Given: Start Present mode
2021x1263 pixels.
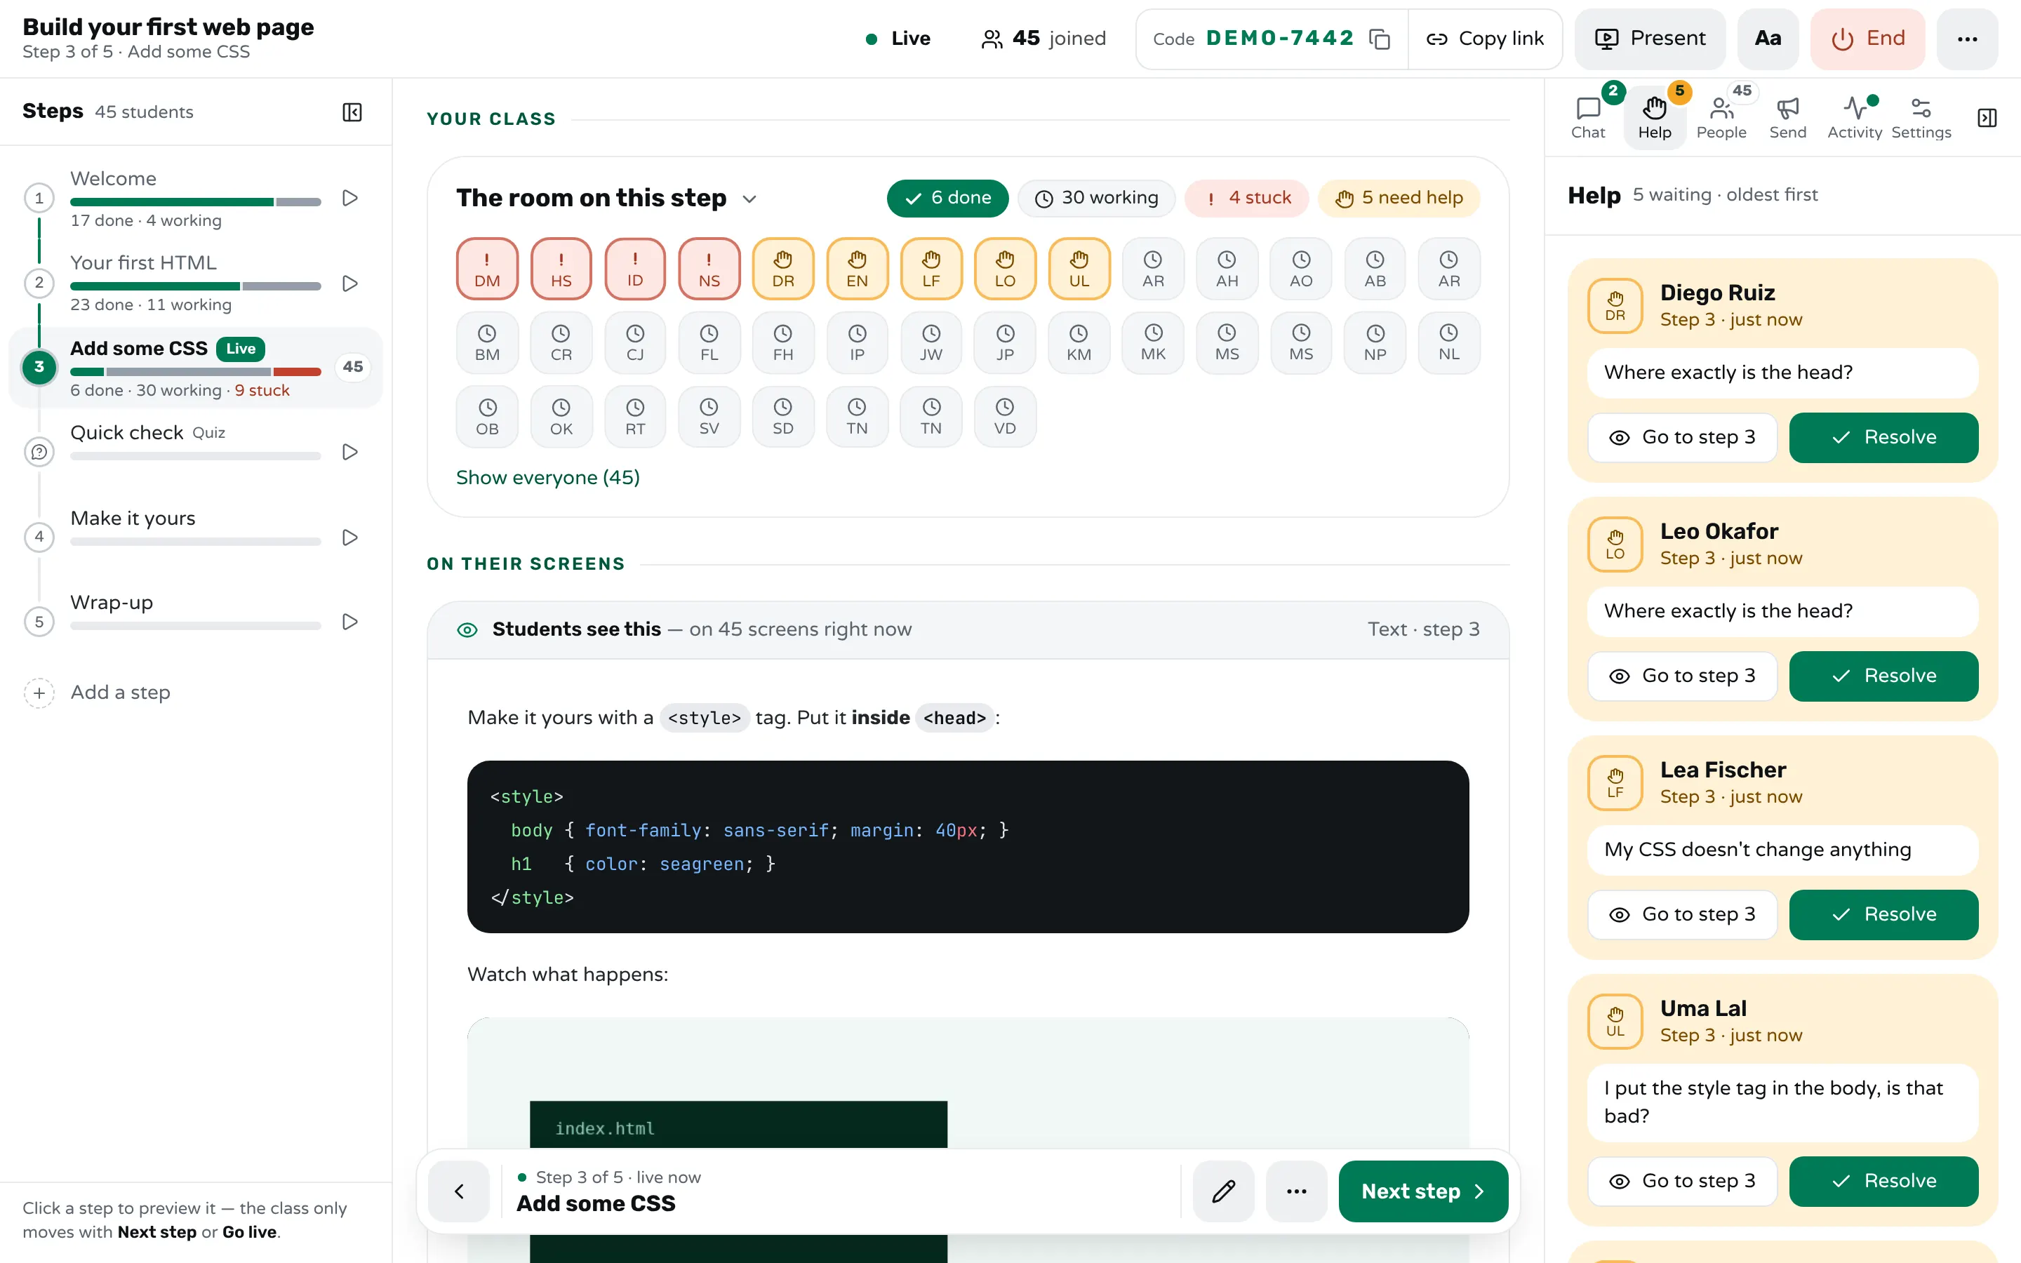Looking at the screenshot, I should [1649, 39].
